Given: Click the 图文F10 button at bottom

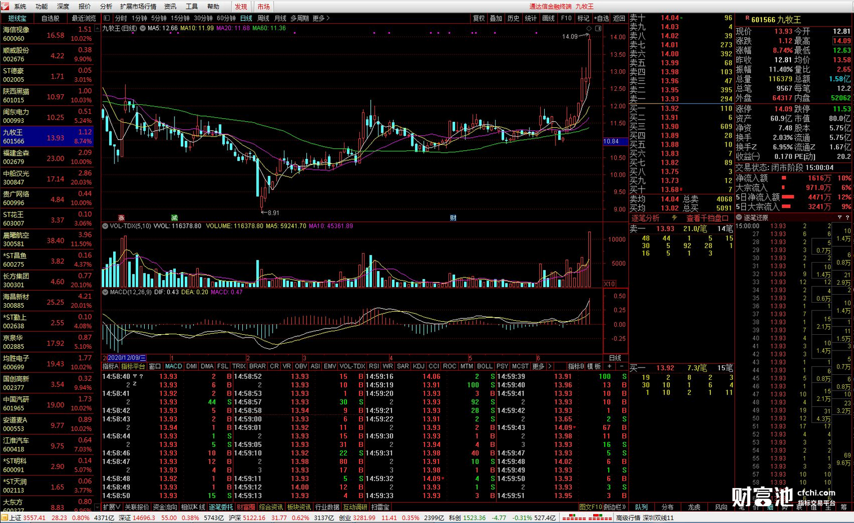Looking at the screenshot, I should point(590,507).
